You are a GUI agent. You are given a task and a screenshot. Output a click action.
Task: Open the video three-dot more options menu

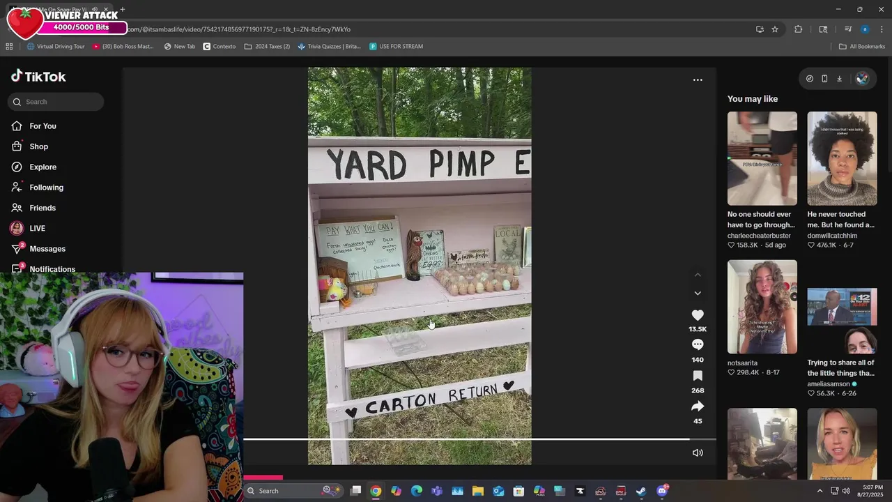tap(698, 80)
